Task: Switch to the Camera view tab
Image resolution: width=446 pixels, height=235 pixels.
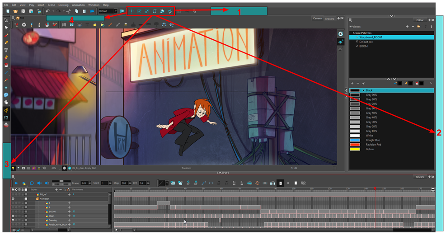Action: pos(317,19)
